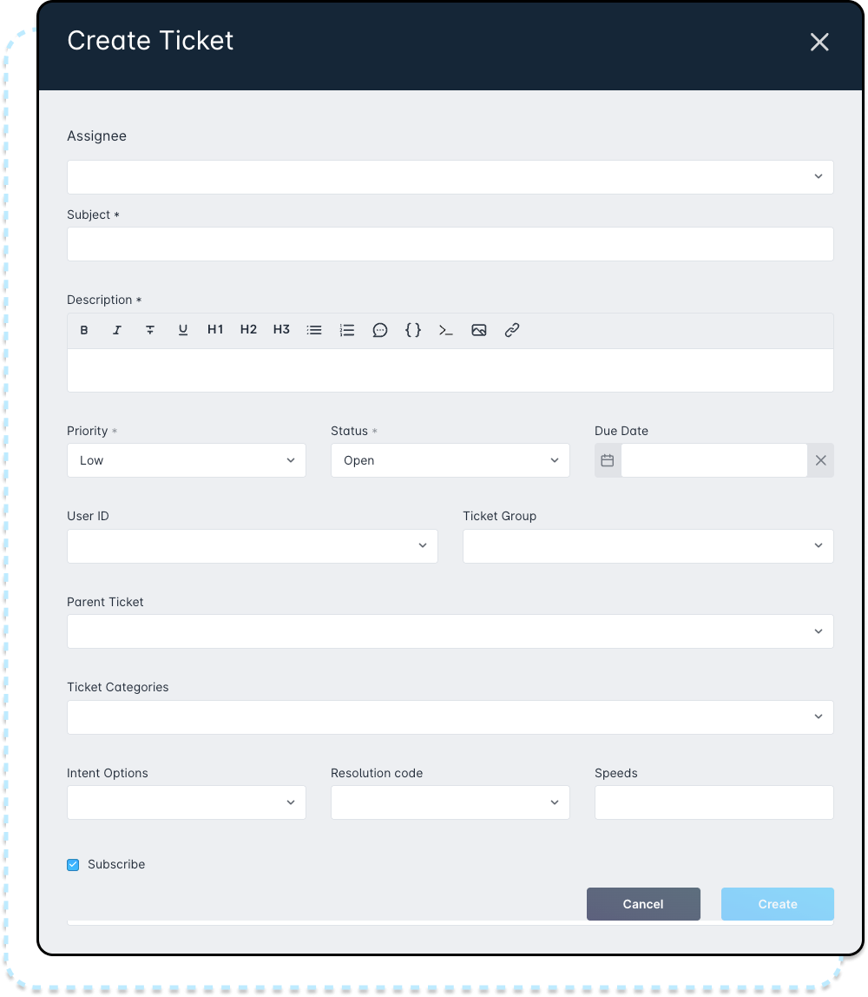Open the Ticket Categories dropdown

[x=450, y=717]
